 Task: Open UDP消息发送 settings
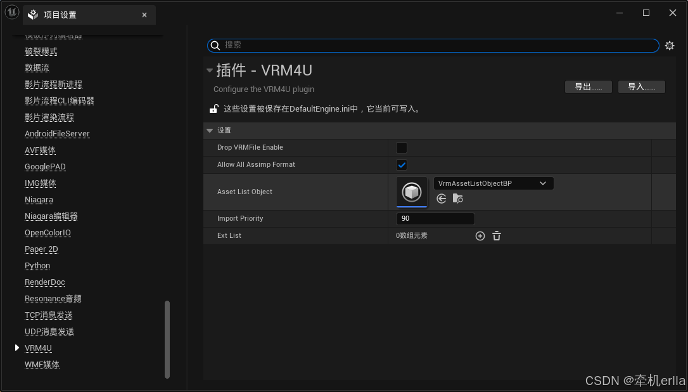49,331
